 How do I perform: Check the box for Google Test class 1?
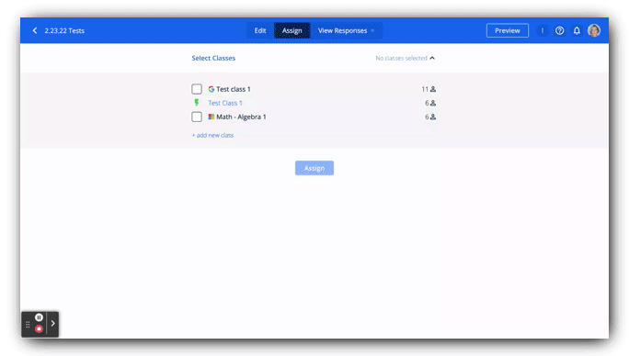[197, 89]
